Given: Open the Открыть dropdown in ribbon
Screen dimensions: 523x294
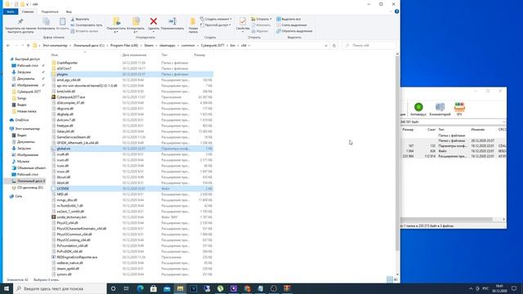Looking at the screenshot, I should (x=261, y=19).
